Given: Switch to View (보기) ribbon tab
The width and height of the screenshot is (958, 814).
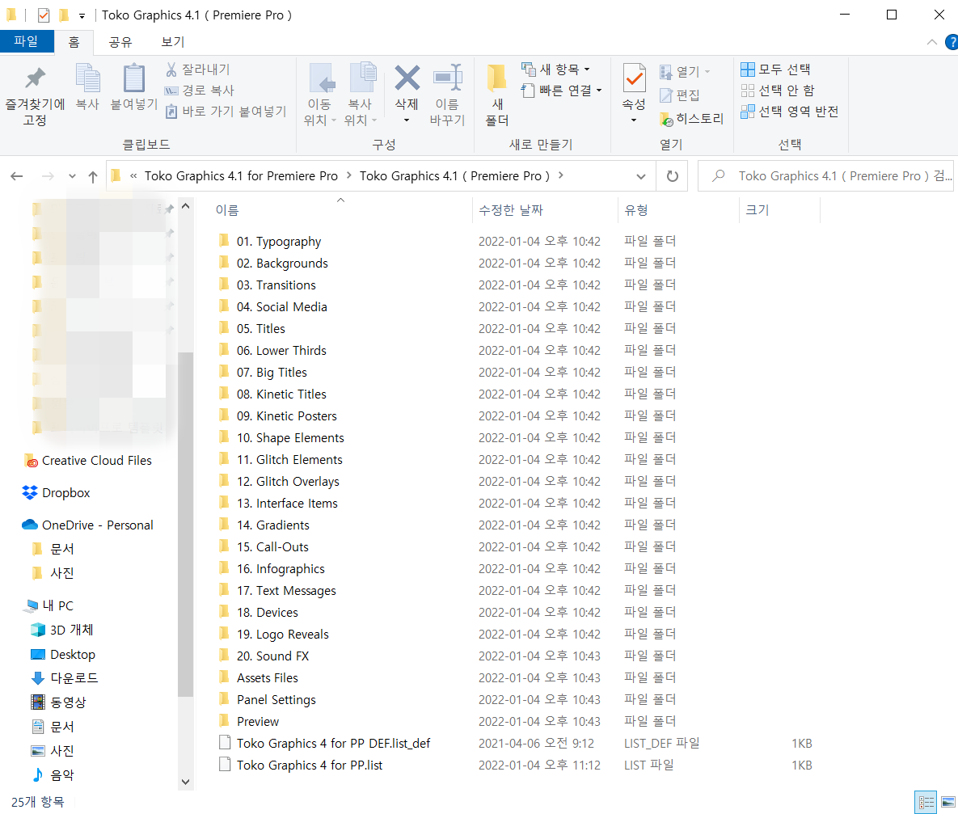Looking at the screenshot, I should coord(173,41).
